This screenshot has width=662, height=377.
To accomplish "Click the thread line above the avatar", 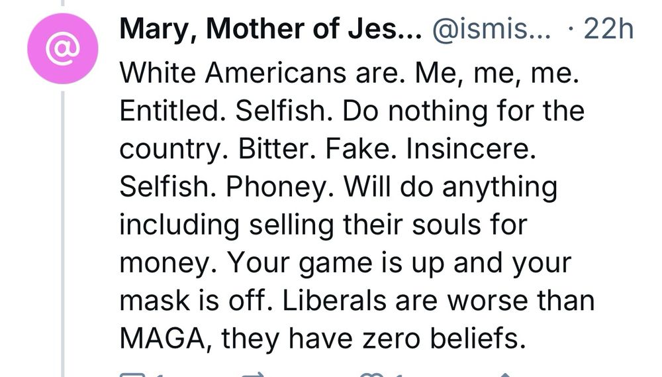I will (63, 3).
